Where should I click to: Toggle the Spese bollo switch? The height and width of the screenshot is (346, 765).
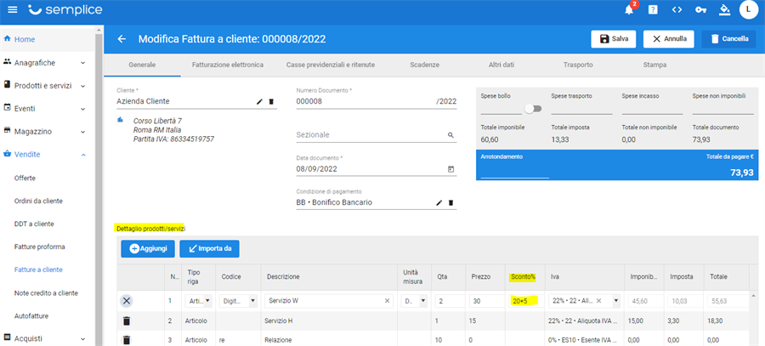533,109
